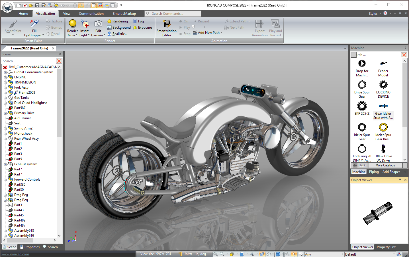
Task: Switch to the Property List tab
Action: [386, 247]
